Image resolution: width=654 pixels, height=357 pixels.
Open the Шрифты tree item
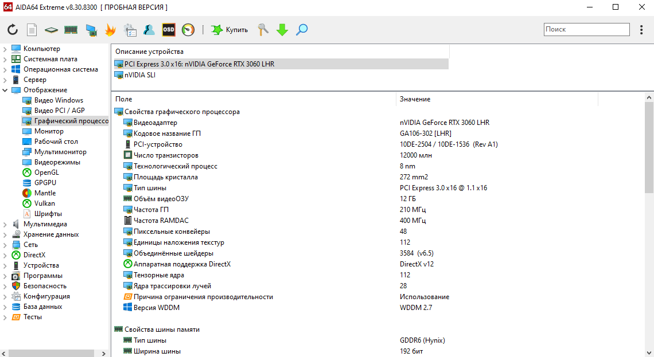point(48,214)
